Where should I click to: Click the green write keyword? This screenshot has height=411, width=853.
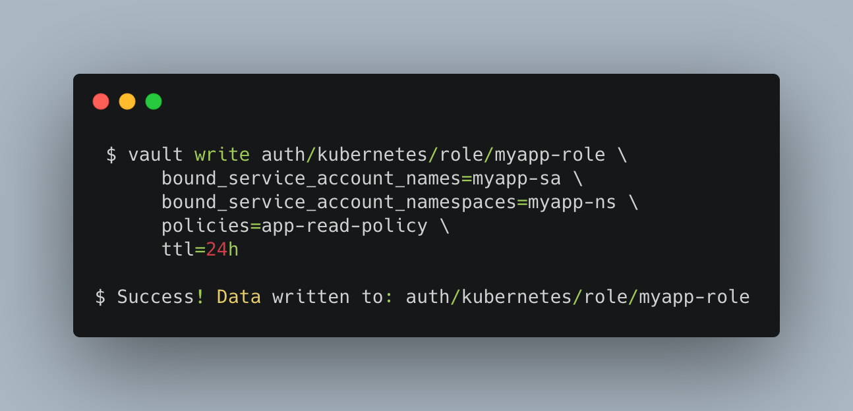222,155
